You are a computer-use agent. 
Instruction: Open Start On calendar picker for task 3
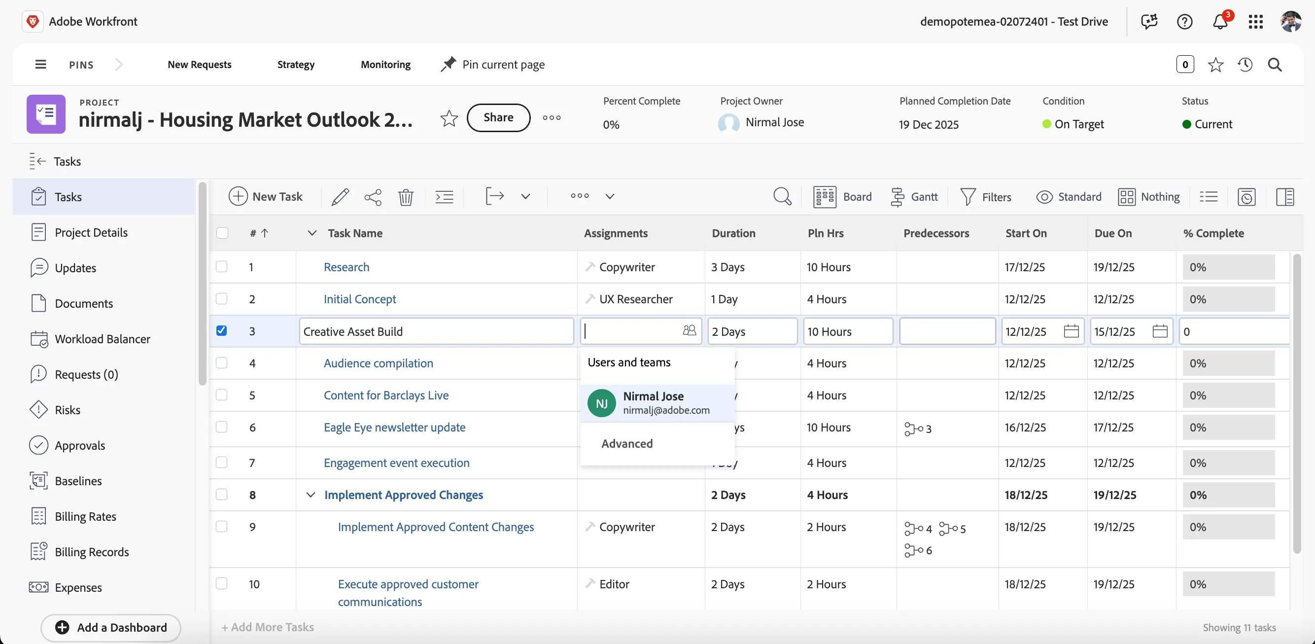pyautogui.click(x=1071, y=331)
